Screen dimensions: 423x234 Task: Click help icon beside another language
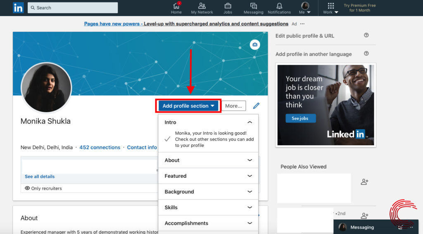(x=366, y=53)
